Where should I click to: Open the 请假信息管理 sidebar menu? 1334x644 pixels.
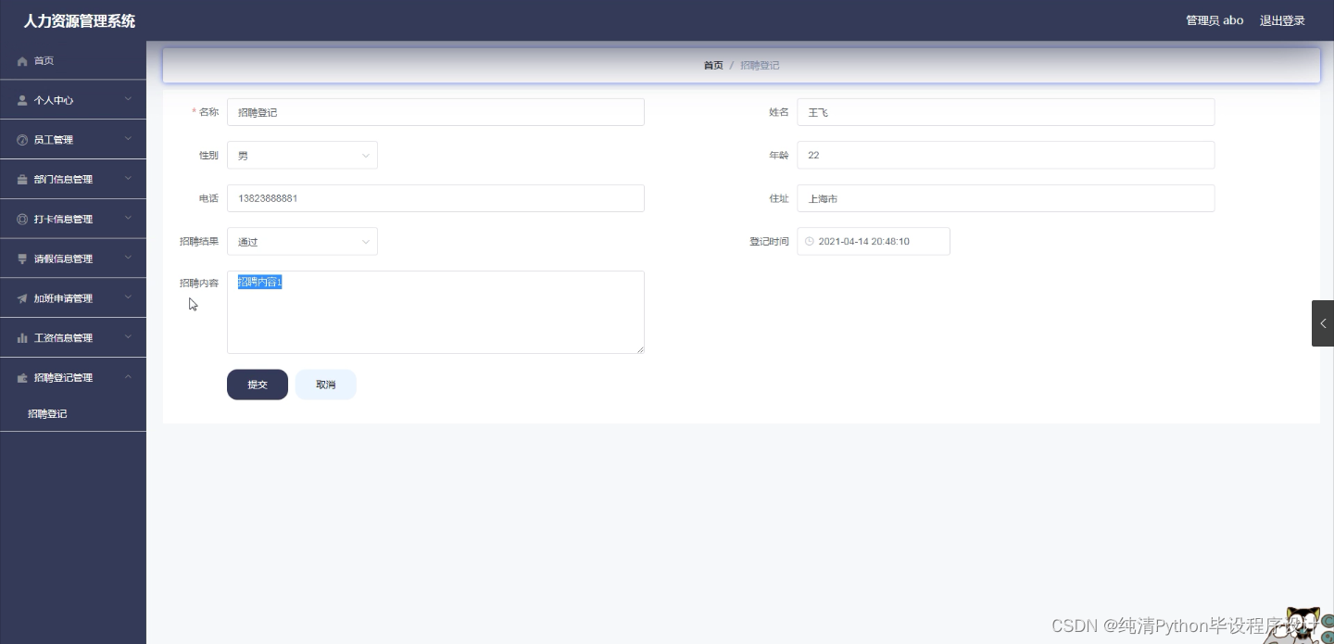73,259
